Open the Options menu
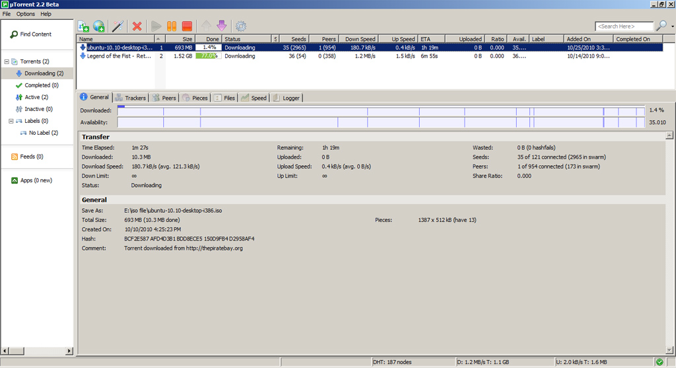 pos(26,14)
